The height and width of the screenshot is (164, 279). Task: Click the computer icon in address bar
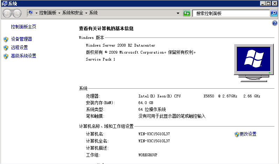[x=30, y=13]
